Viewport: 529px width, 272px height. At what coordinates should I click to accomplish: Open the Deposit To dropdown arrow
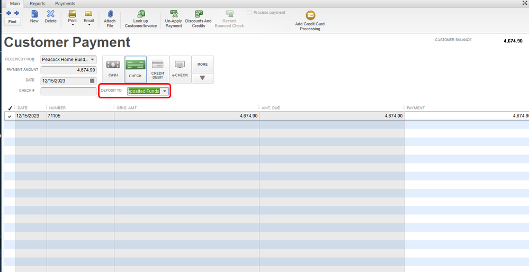[x=165, y=92]
